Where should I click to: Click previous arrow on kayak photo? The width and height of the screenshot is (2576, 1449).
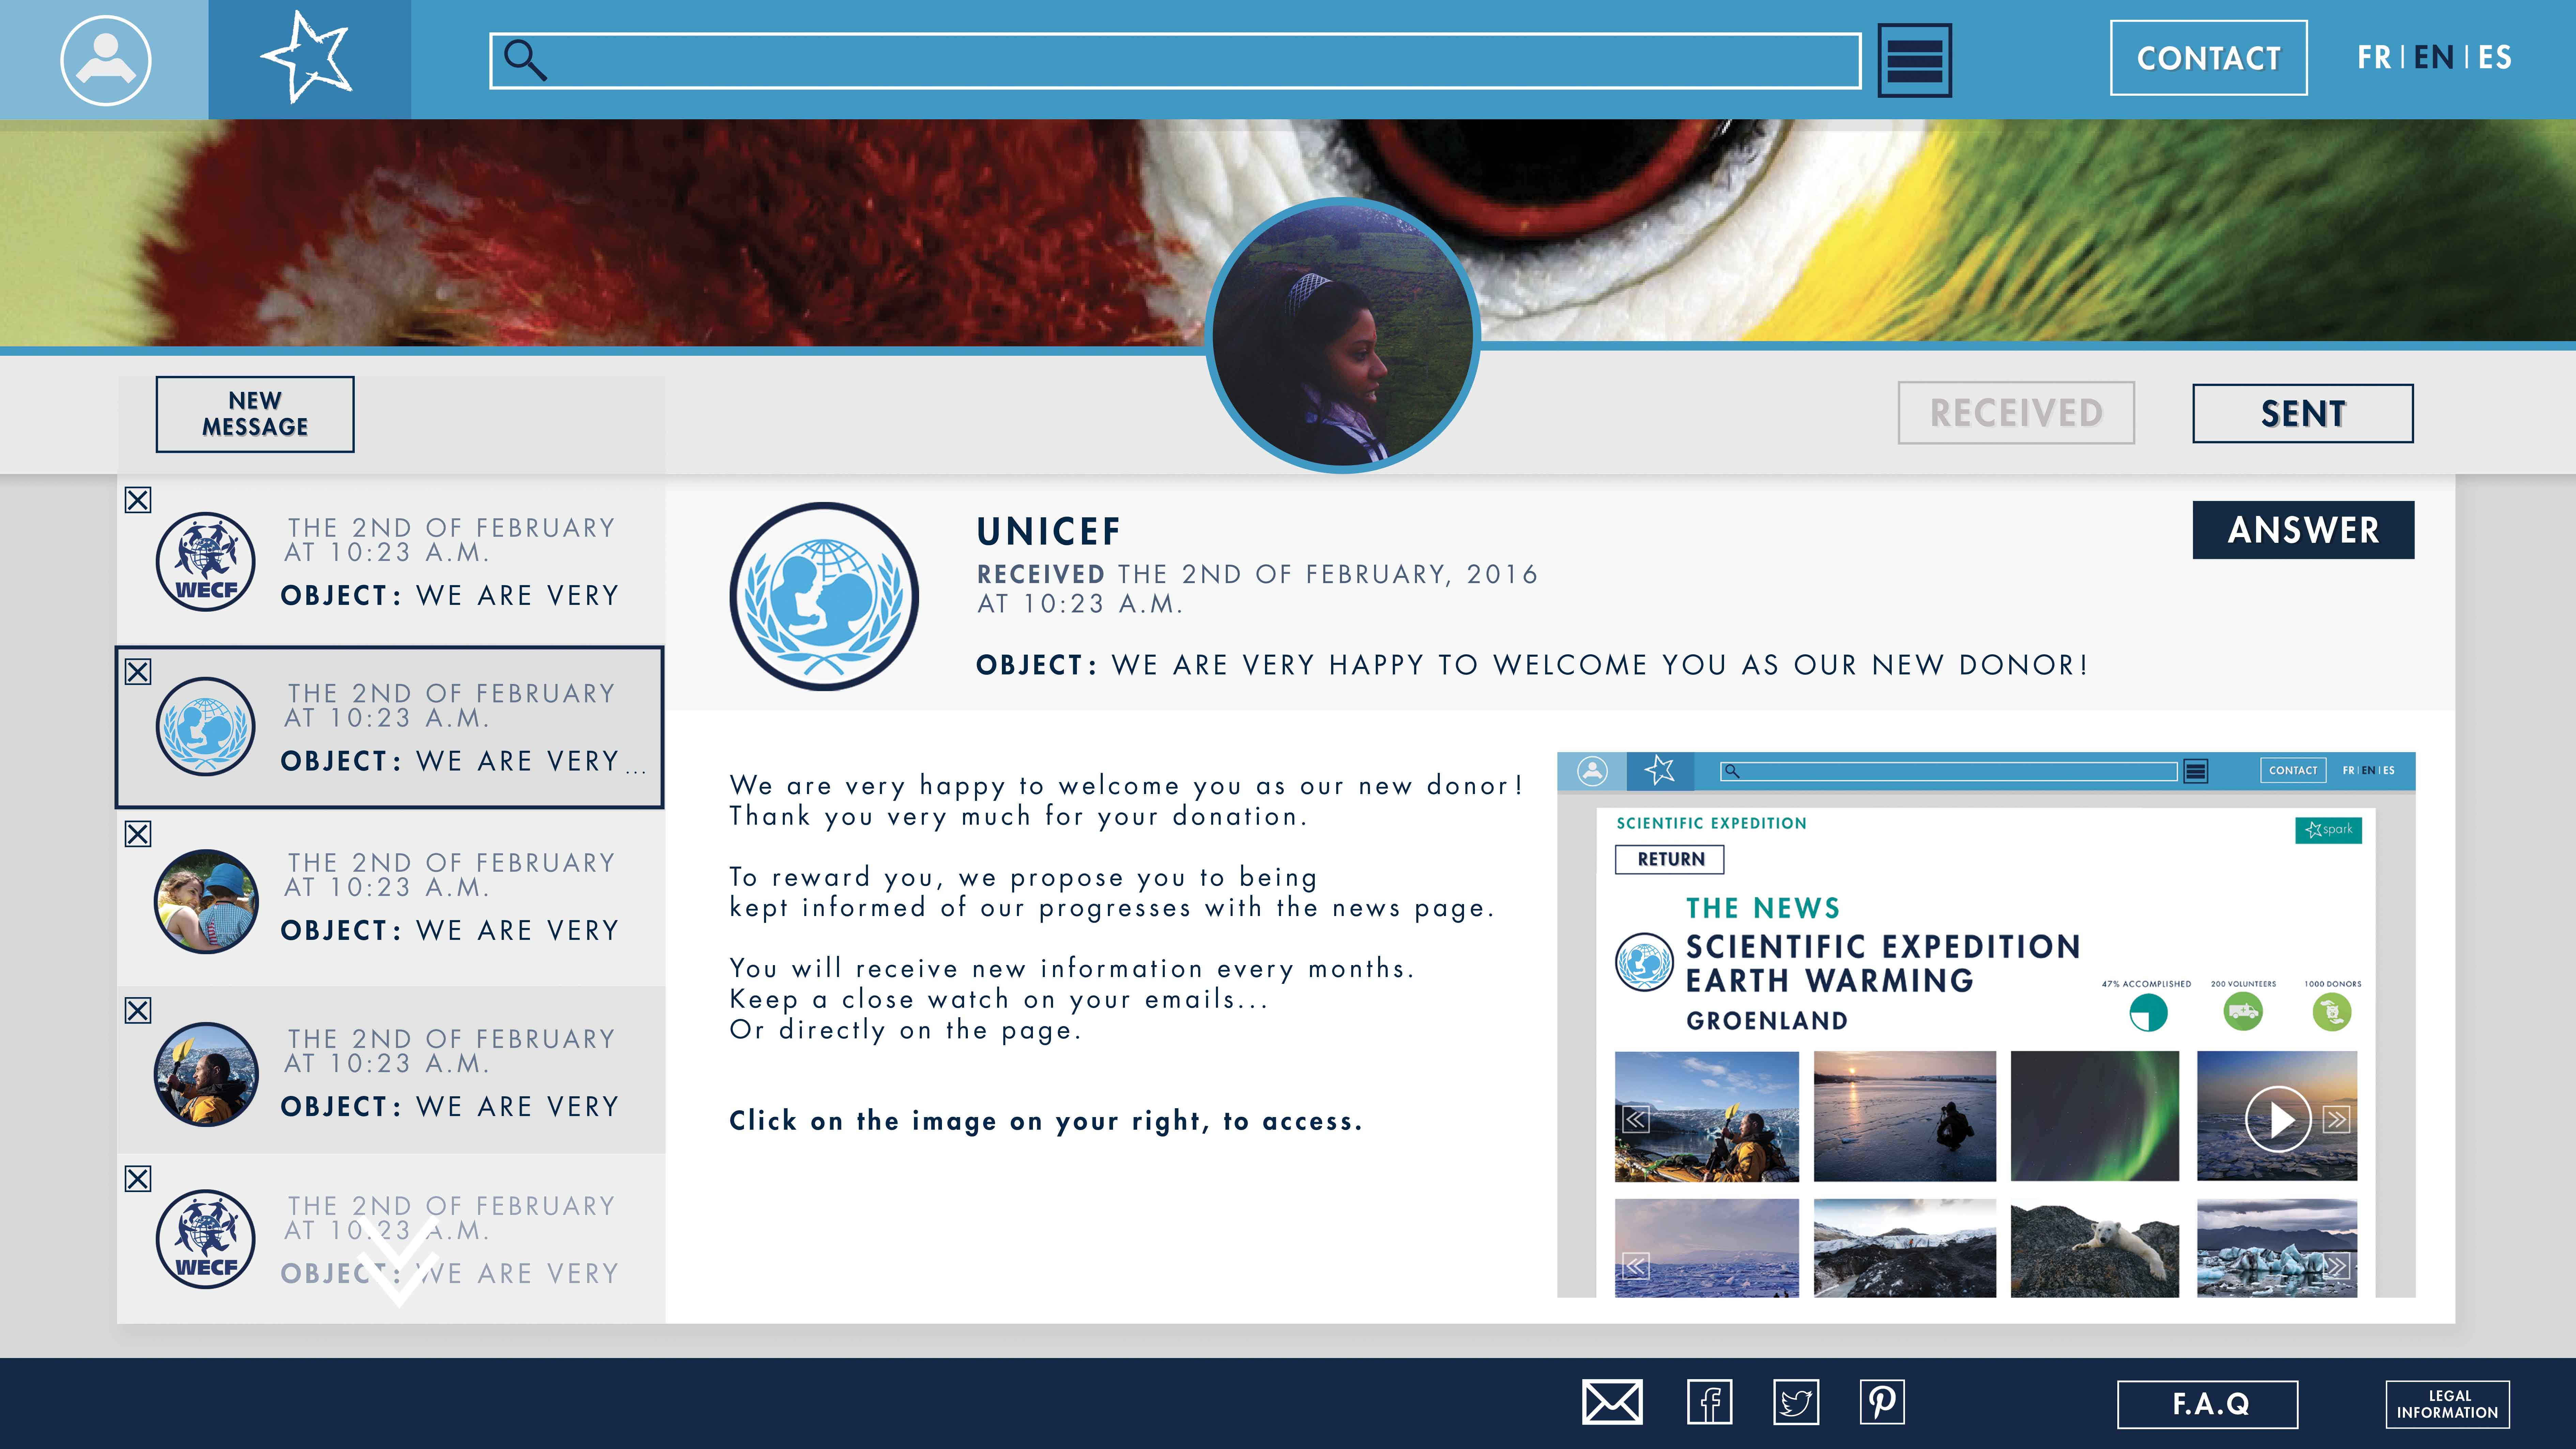pyautogui.click(x=1636, y=1119)
